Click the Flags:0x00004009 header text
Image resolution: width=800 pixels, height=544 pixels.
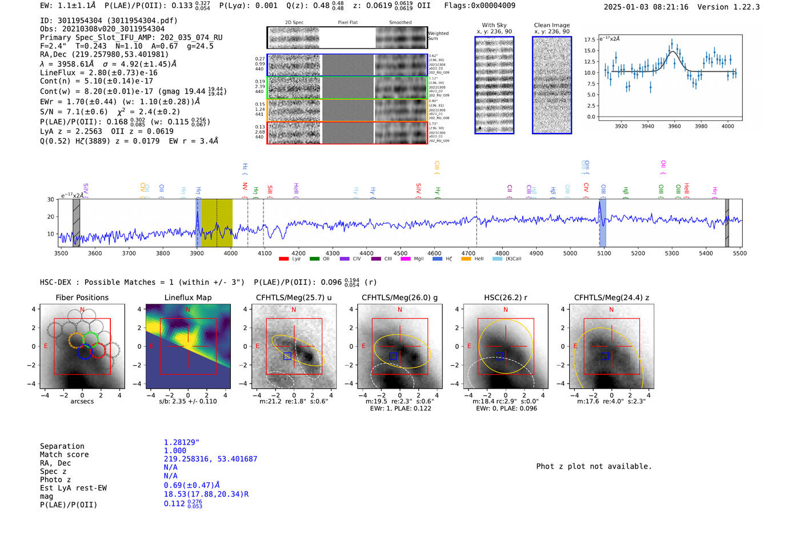(479, 6)
